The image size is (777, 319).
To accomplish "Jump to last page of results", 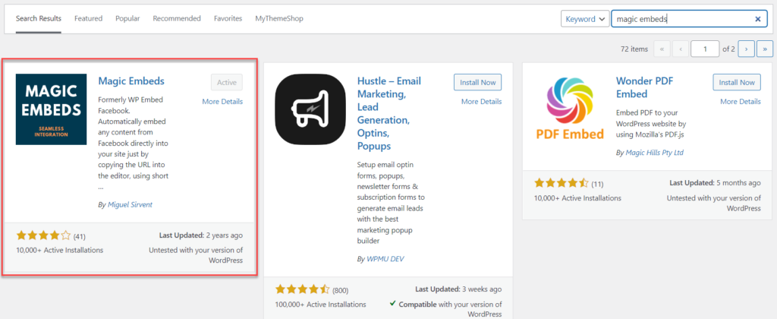I will pos(765,49).
